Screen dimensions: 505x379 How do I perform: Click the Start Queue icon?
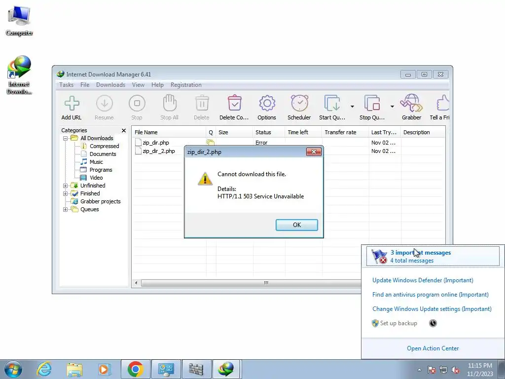coord(332,103)
